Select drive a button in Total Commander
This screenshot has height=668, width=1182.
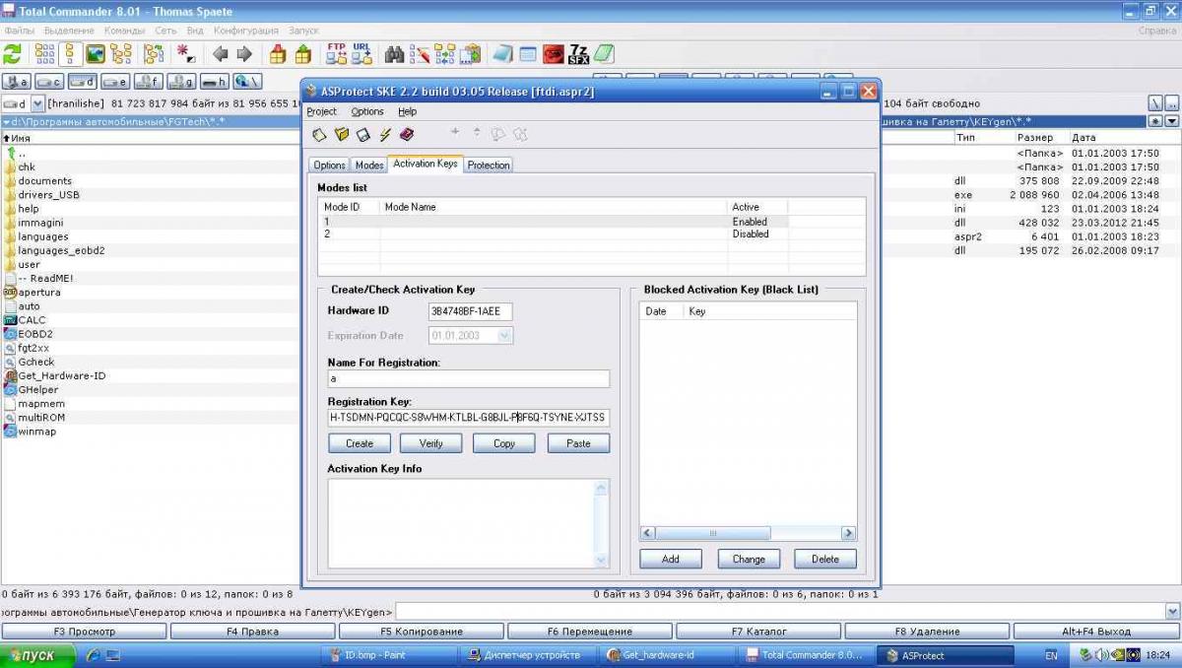pos(17,82)
